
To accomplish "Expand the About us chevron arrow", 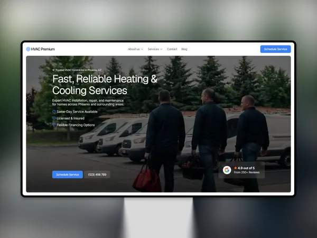I will (142, 49).
